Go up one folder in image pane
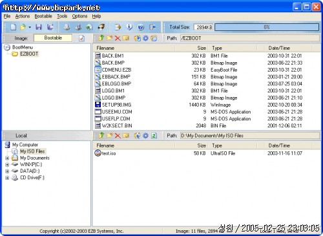 coord(101,38)
